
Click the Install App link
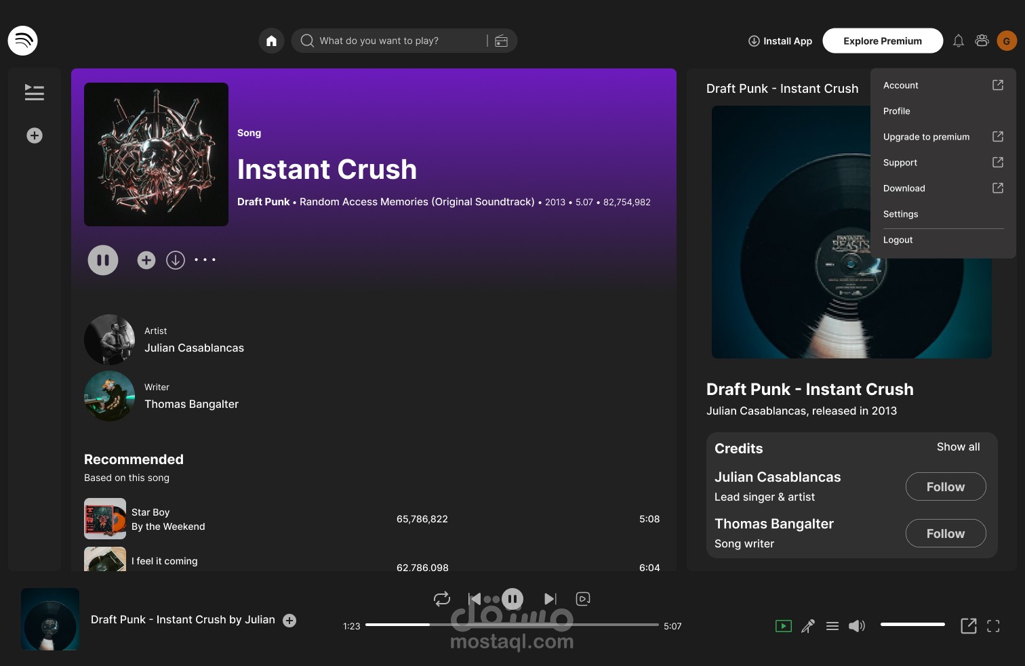tap(780, 41)
